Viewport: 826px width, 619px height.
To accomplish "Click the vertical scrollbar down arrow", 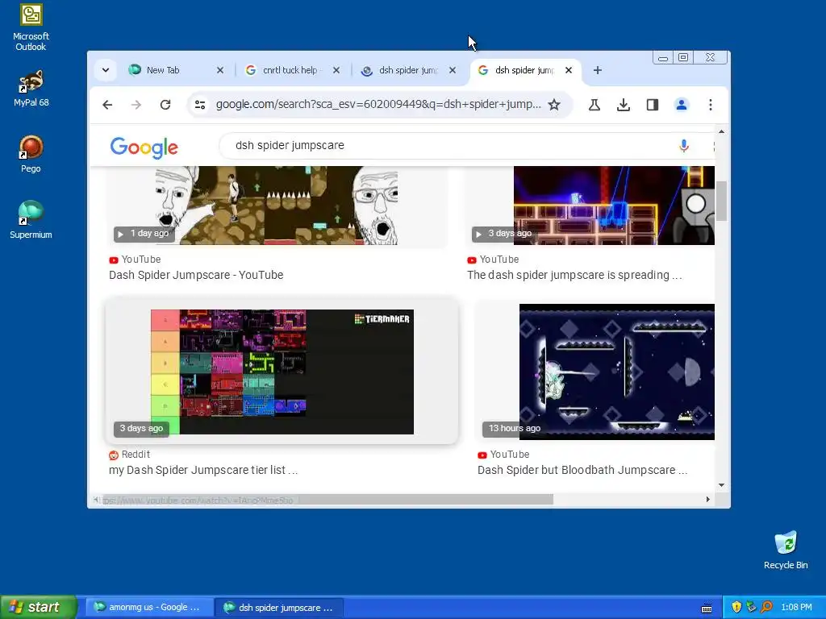I will coord(722,484).
